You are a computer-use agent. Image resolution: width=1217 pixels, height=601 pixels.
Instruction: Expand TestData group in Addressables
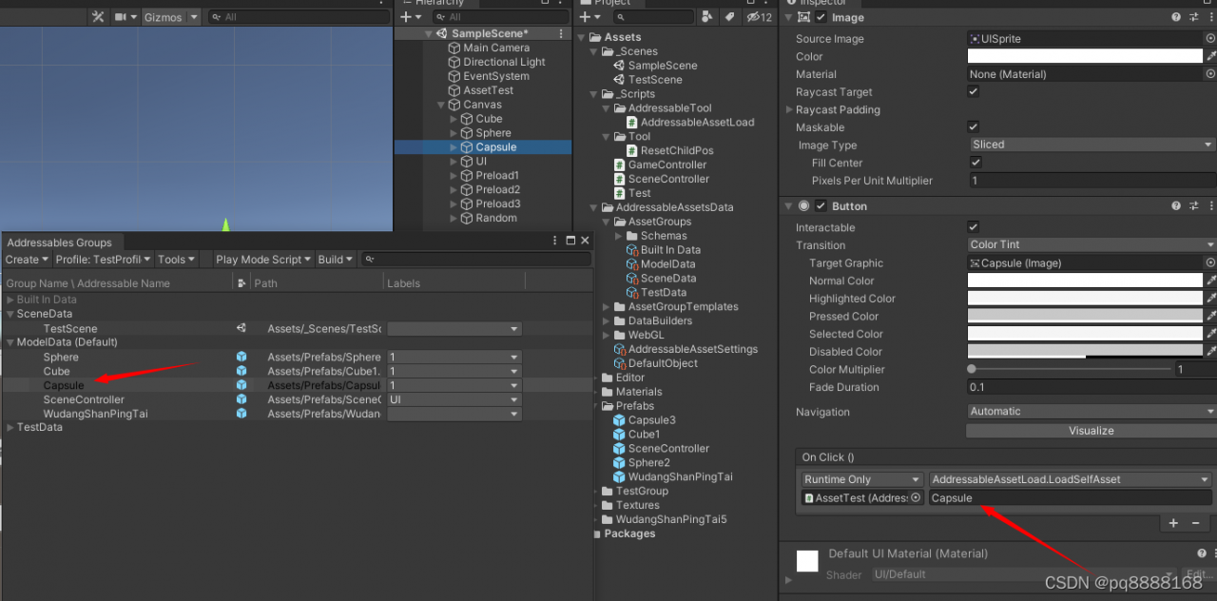point(10,428)
